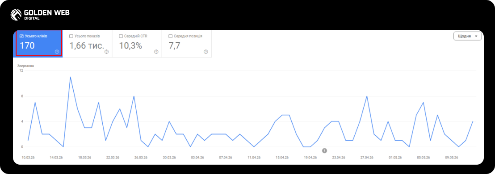
Task: Select the 170 clicks value
Action: point(27,46)
